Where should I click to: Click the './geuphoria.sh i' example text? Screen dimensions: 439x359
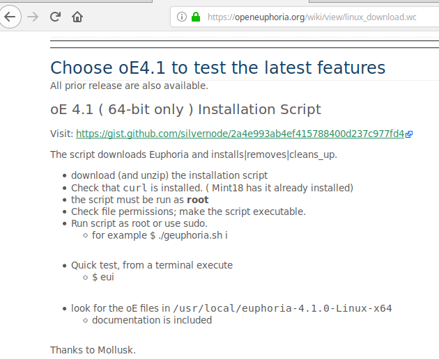192,235
